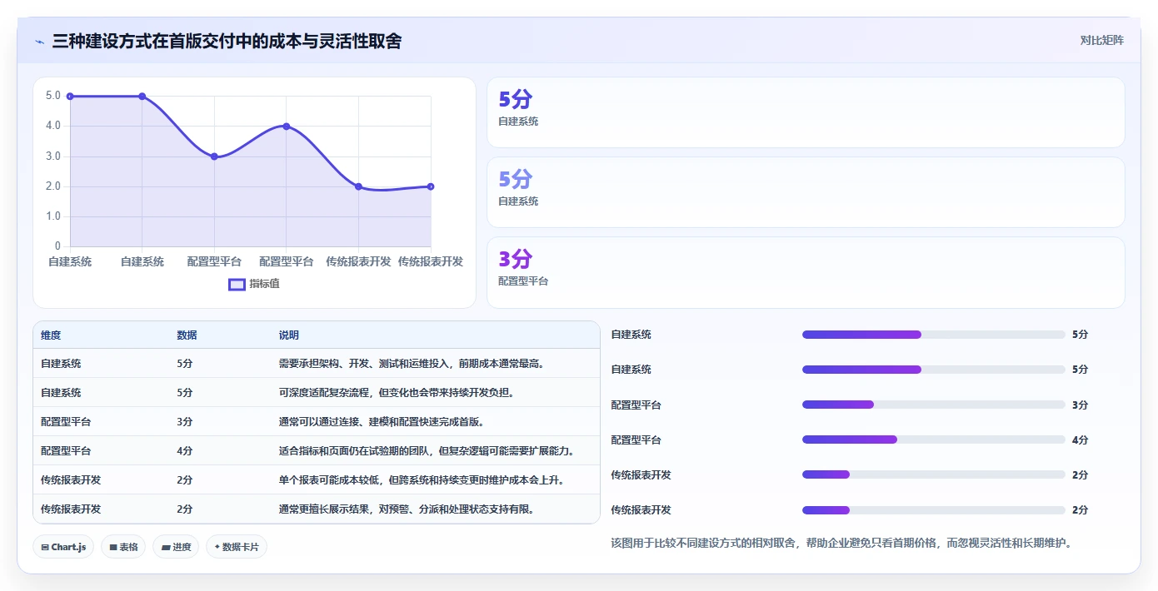Click the 3分 value beside progress bar

(1081, 405)
